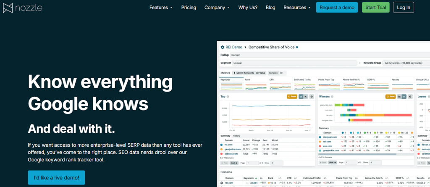The height and width of the screenshot is (187, 430).
Task: Open the Keyword Group dropdown
Action: tap(405, 63)
